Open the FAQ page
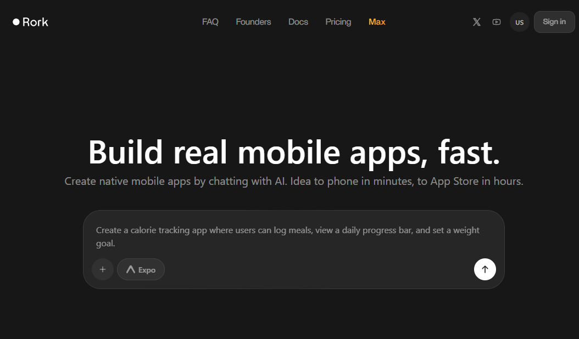The width and height of the screenshot is (579, 339). 210,22
